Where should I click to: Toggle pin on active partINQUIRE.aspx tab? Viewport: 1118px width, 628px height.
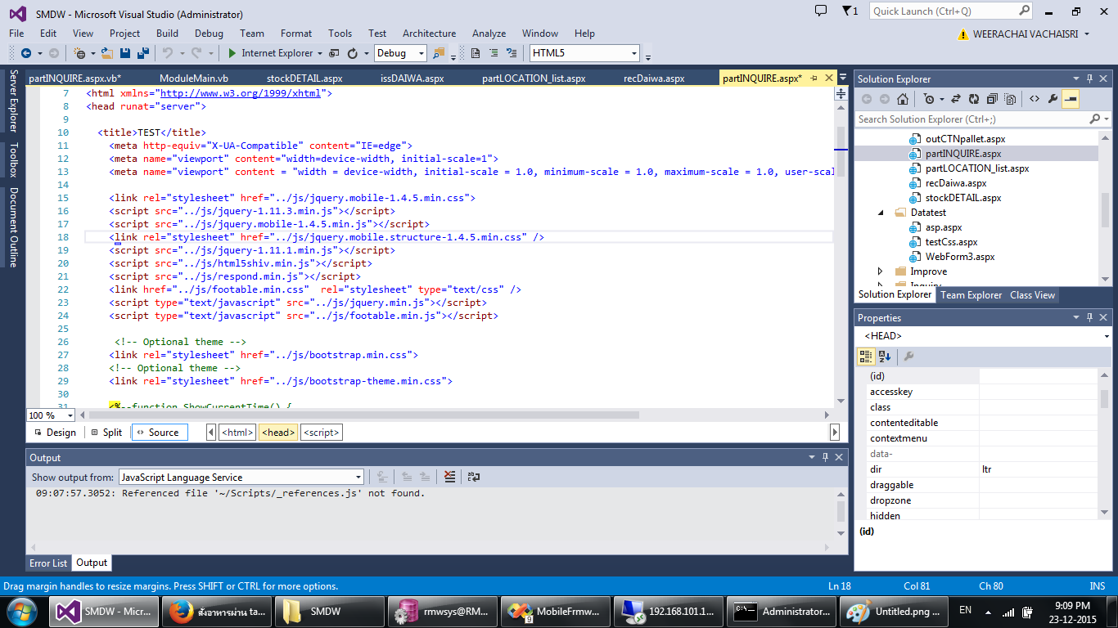(x=814, y=78)
